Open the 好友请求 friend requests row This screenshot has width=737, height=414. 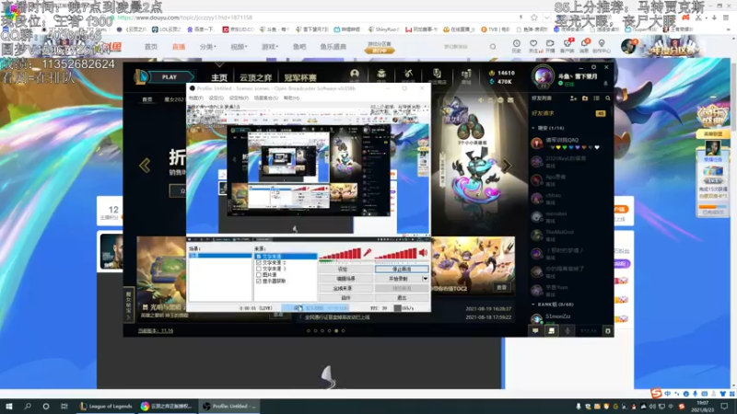point(569,113)
